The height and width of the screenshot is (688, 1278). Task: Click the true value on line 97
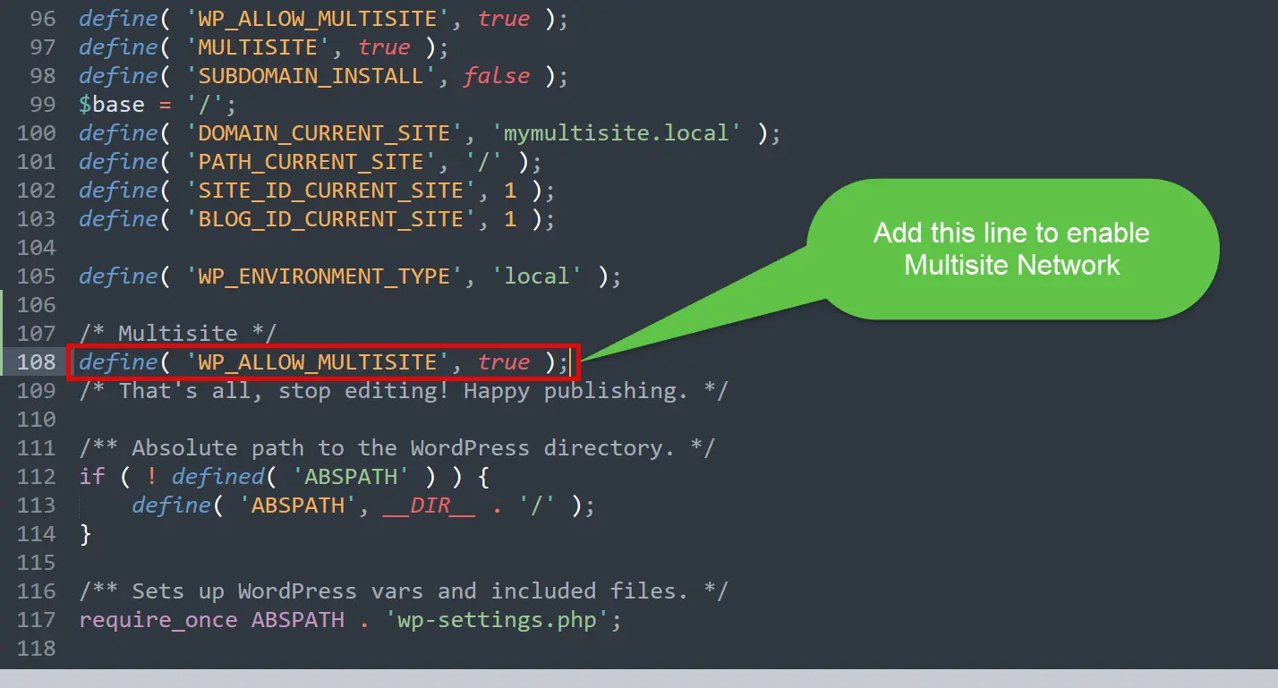coord(383,47)
